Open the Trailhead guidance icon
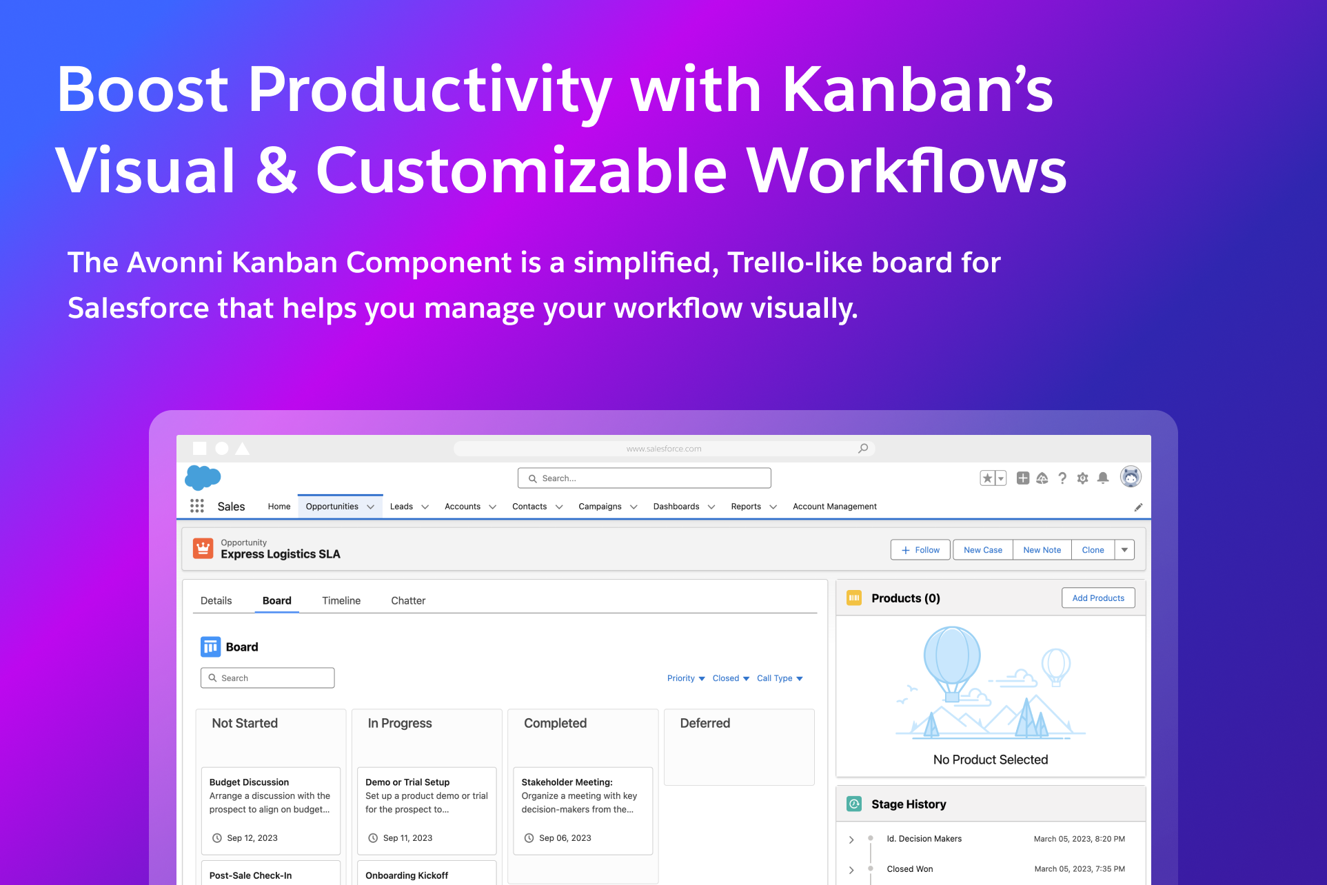The height and width of the screenshot is (885, 1327). click(x=1042, y=478)
